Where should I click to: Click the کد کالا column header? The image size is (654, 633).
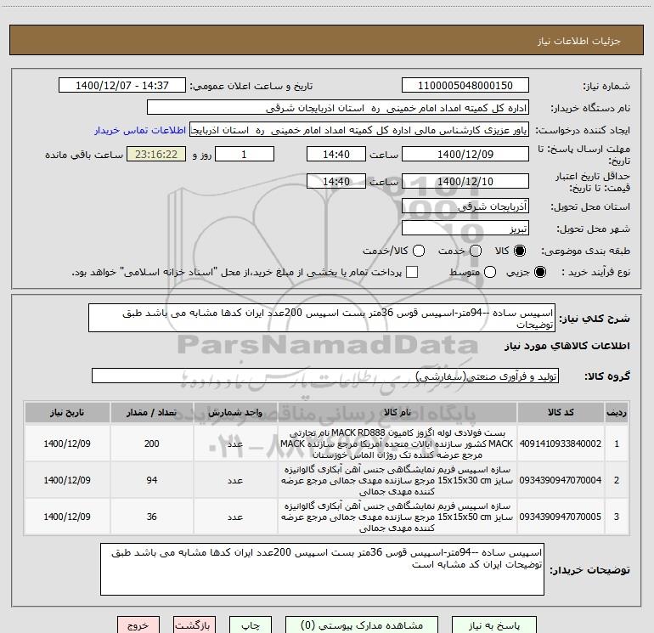click(x=561, y=412)
